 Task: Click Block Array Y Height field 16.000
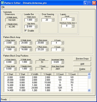(x=24, y=49)
